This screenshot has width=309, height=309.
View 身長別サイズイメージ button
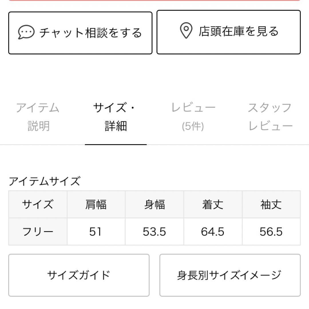230,275
